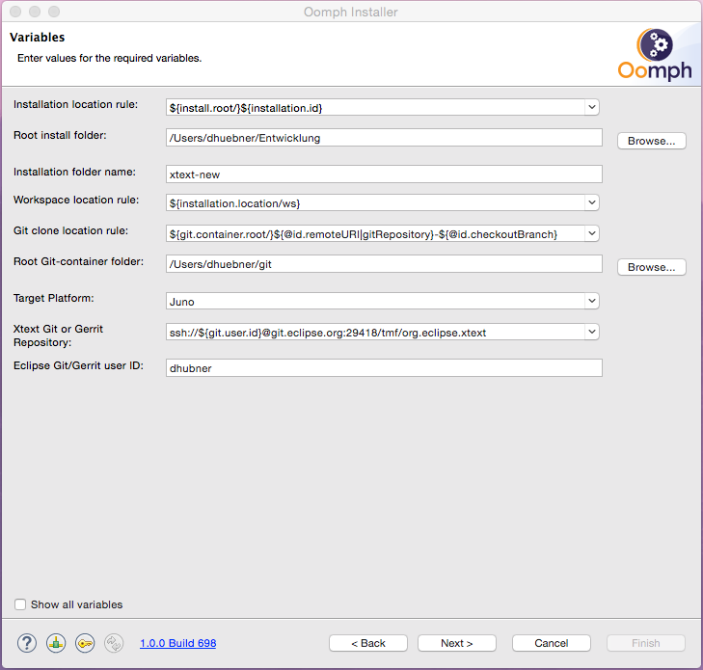Click the Variables heading
Image resolution: width=703 pixels, height=670 pixels.
coord(38,38)
